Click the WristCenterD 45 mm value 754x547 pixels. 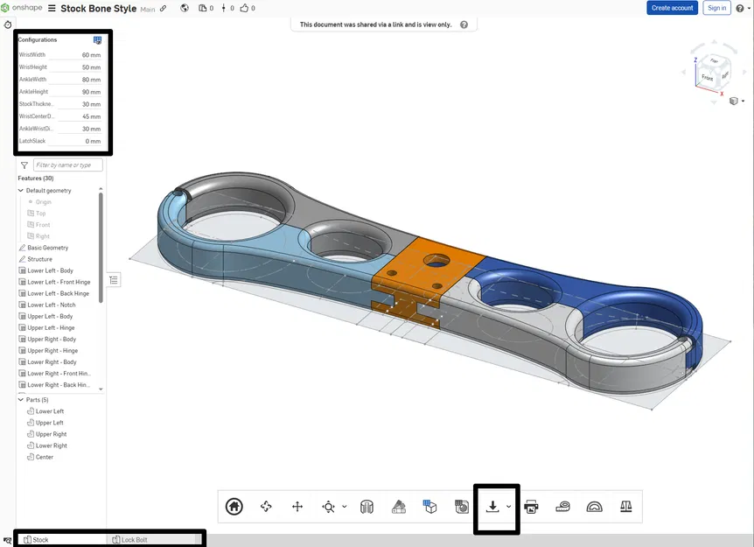click(91, 116)
